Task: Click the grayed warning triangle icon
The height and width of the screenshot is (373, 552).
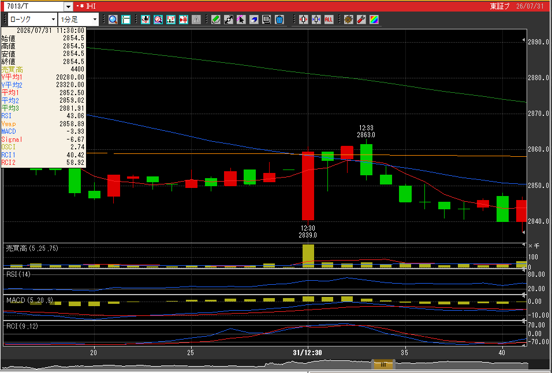Action: tap(196, 20)
